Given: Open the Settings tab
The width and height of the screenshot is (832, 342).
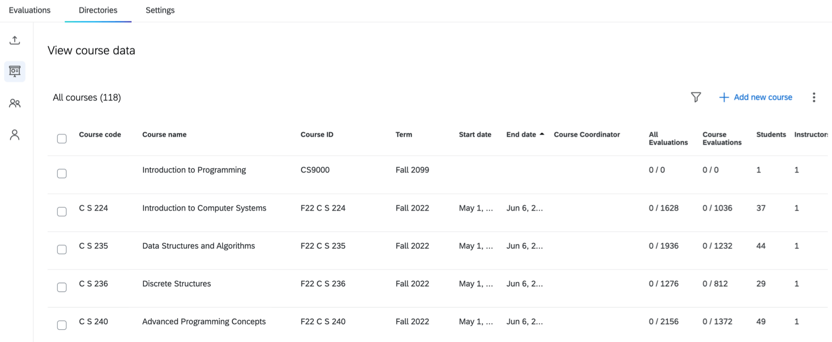Looking at the screenshot, I should 160,10.
